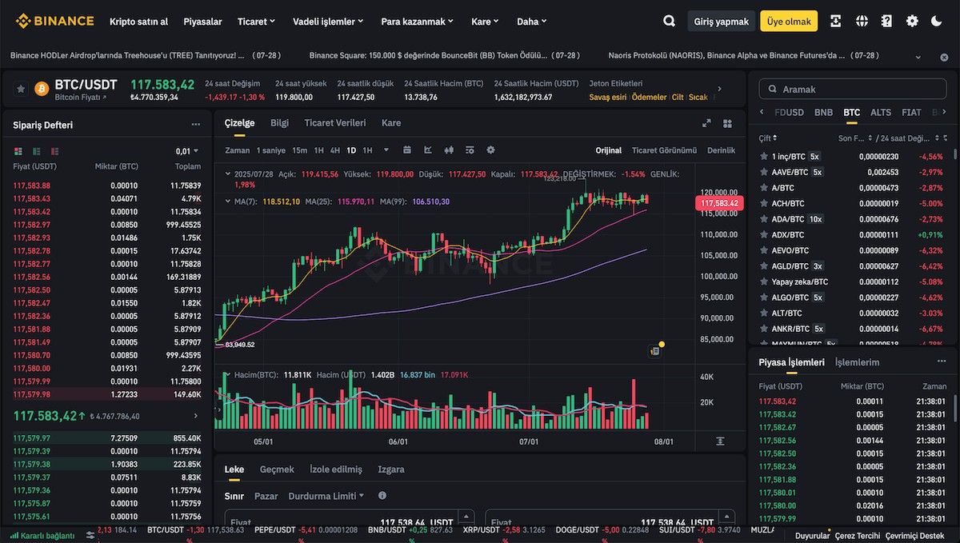Viewport: 960px width, 543px height.
Task: Switch chart to Ticaret Görünümü view
Action: 664,150
